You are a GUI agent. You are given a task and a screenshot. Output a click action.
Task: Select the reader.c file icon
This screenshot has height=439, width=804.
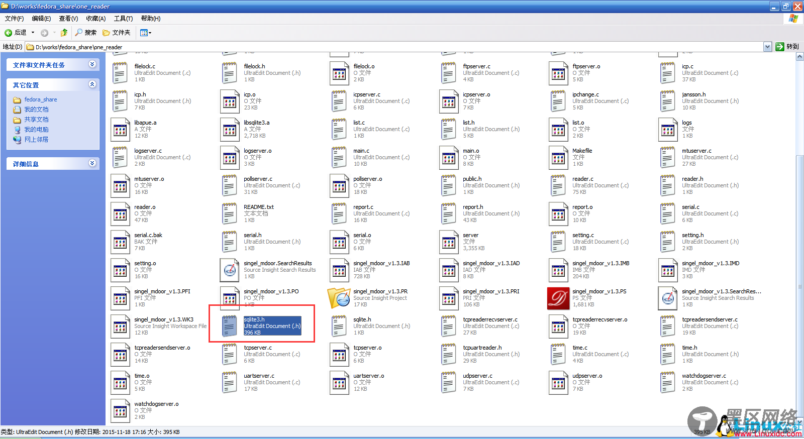click(558, 186)
